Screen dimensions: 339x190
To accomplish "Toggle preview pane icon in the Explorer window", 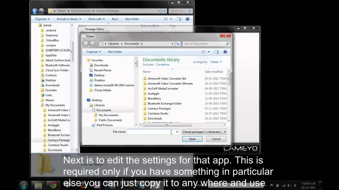I will pyautogui.click(x=179, y=19).
